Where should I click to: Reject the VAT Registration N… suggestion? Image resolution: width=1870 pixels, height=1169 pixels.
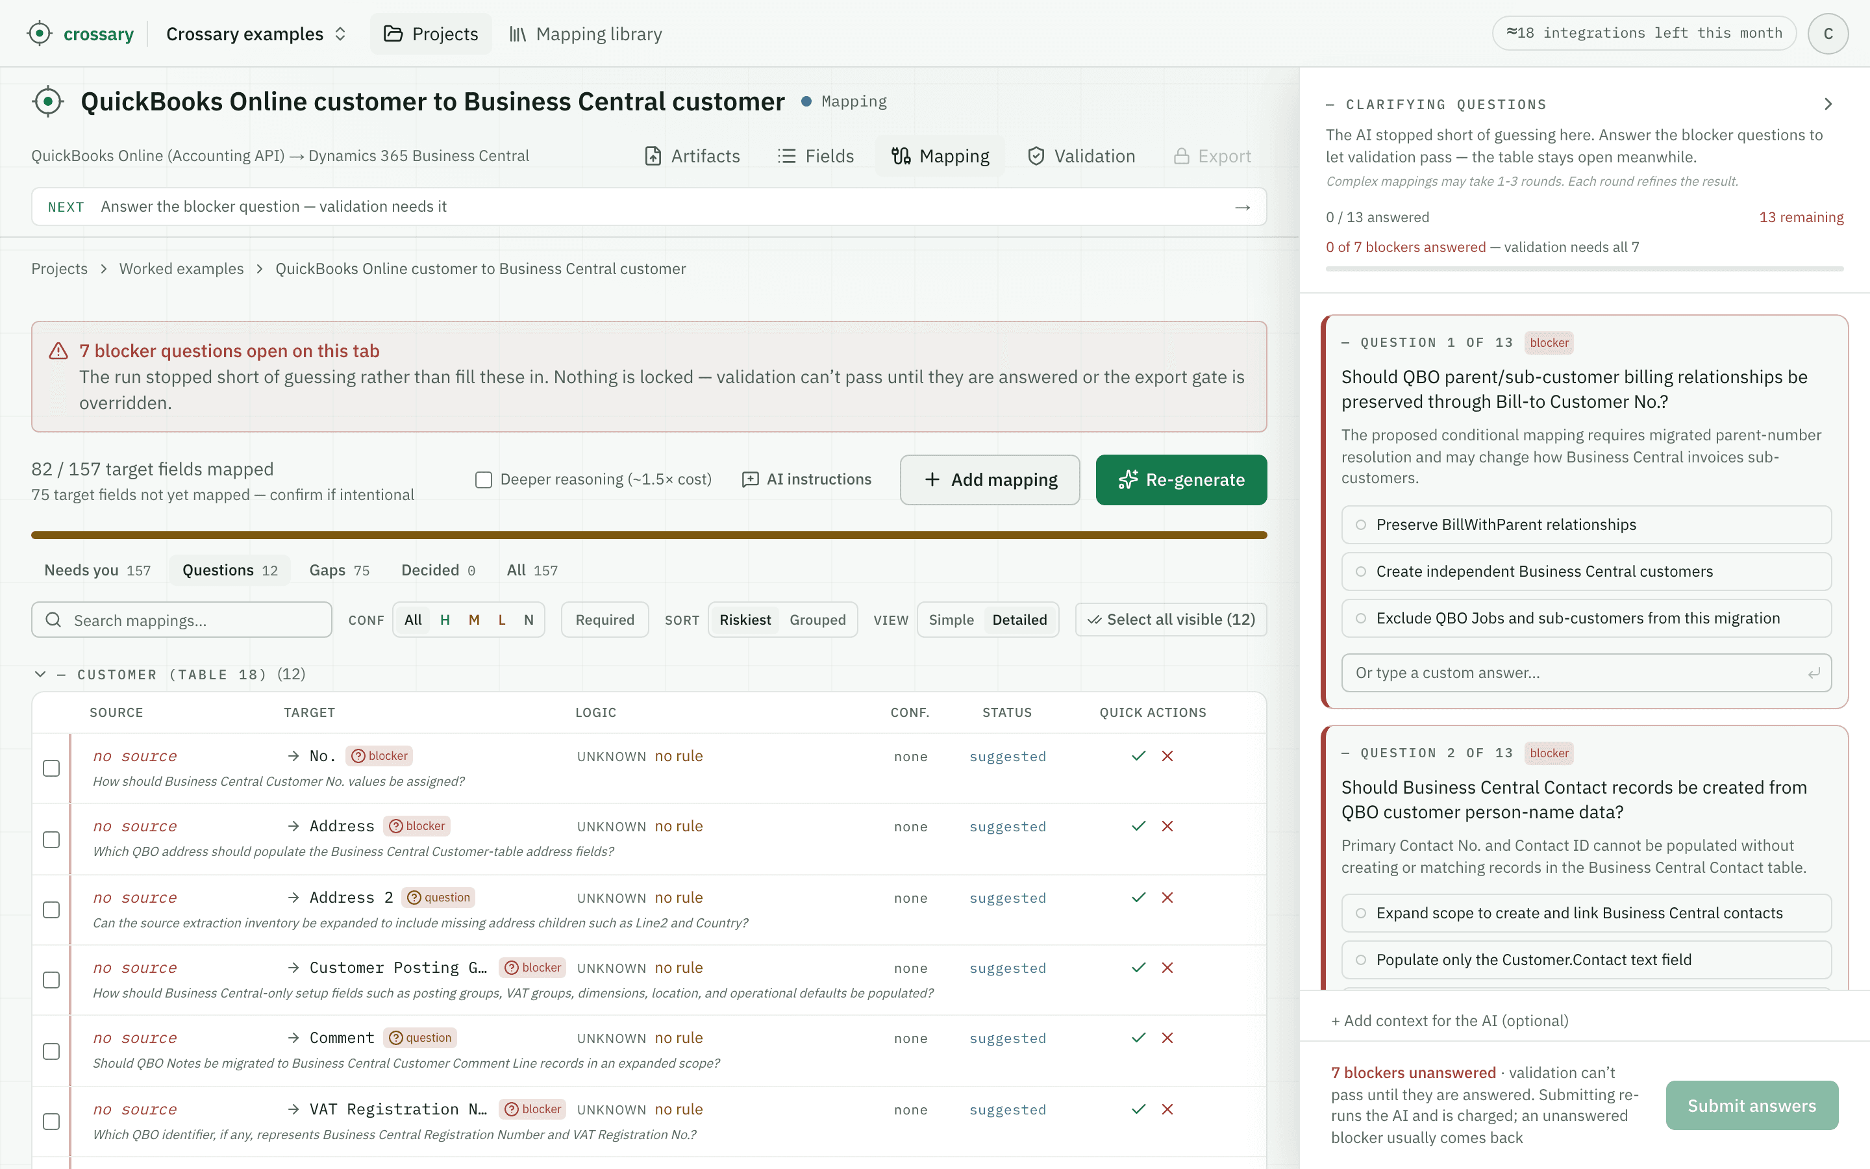point(1167,1109)
